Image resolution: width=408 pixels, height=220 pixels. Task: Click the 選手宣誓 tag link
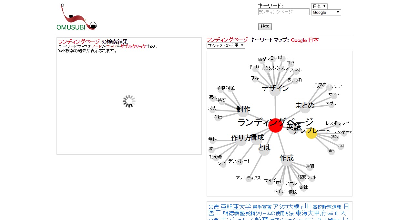click(262, 207)
